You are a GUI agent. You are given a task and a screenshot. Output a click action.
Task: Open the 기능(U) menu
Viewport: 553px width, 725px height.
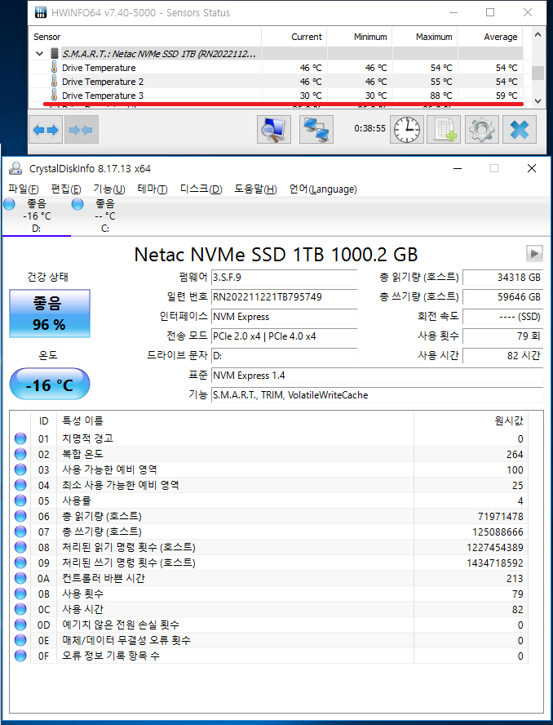(x=109, y=189)
